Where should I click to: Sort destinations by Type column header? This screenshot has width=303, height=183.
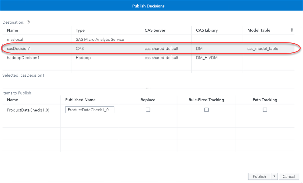80,30
